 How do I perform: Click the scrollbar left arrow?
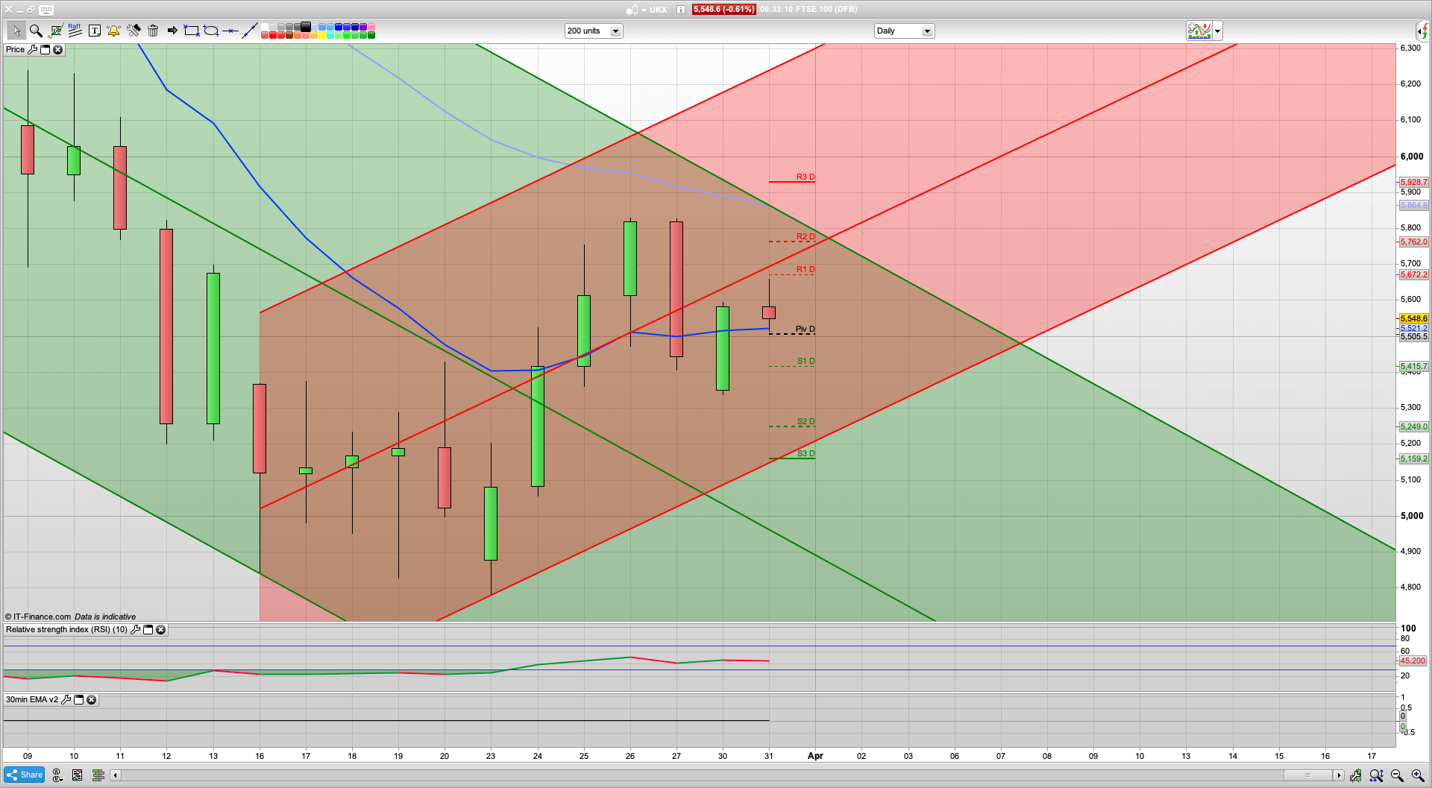[x=115, y=775]
